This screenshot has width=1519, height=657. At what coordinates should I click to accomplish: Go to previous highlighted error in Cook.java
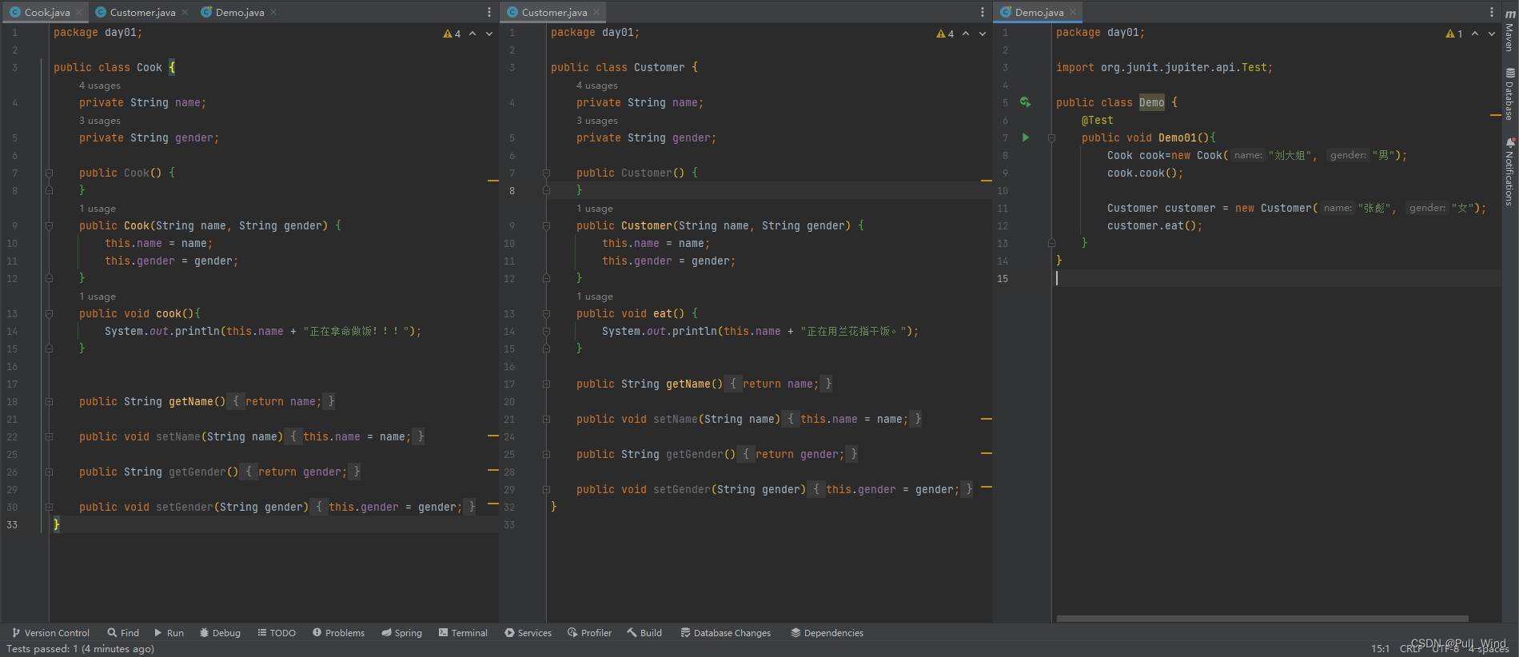(x=472, y=34)
